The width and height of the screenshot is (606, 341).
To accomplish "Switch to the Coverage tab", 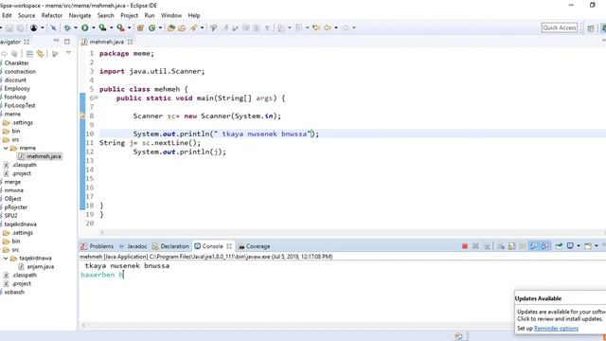I will [254, 246].
